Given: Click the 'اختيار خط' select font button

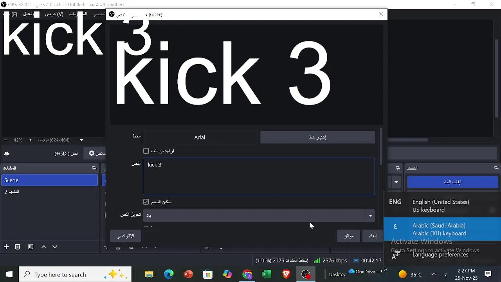Looking at the screenshot, I should pos(317,137).
